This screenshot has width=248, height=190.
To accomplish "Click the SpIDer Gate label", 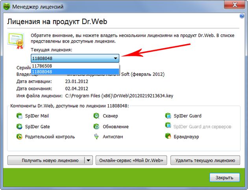I will [x=37, y=127].
